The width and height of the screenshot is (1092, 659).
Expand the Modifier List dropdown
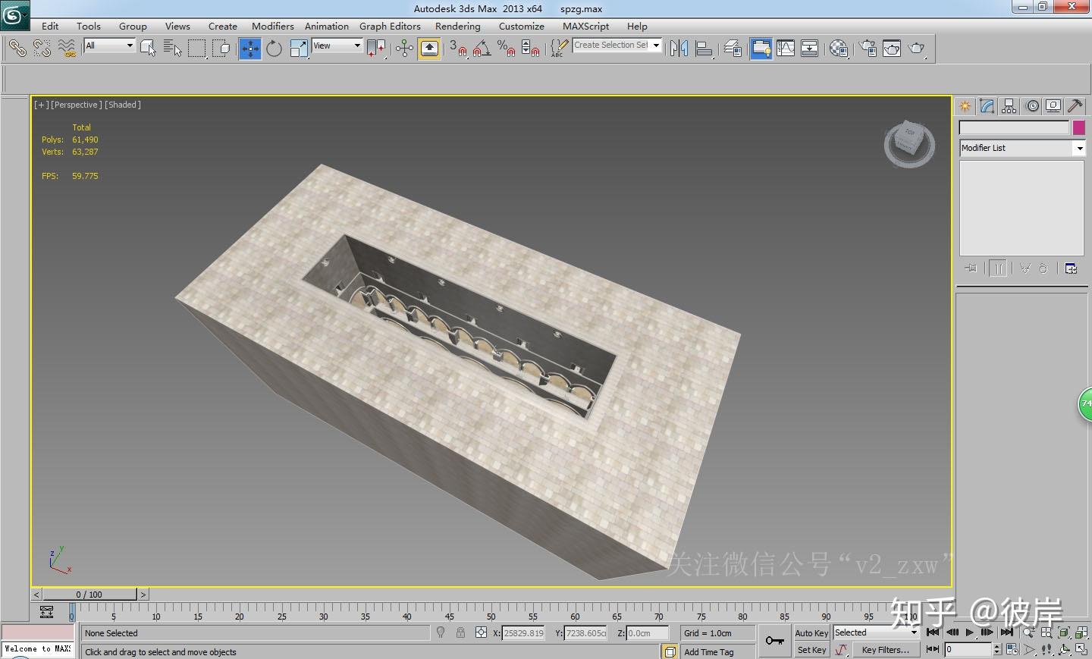1021,148
